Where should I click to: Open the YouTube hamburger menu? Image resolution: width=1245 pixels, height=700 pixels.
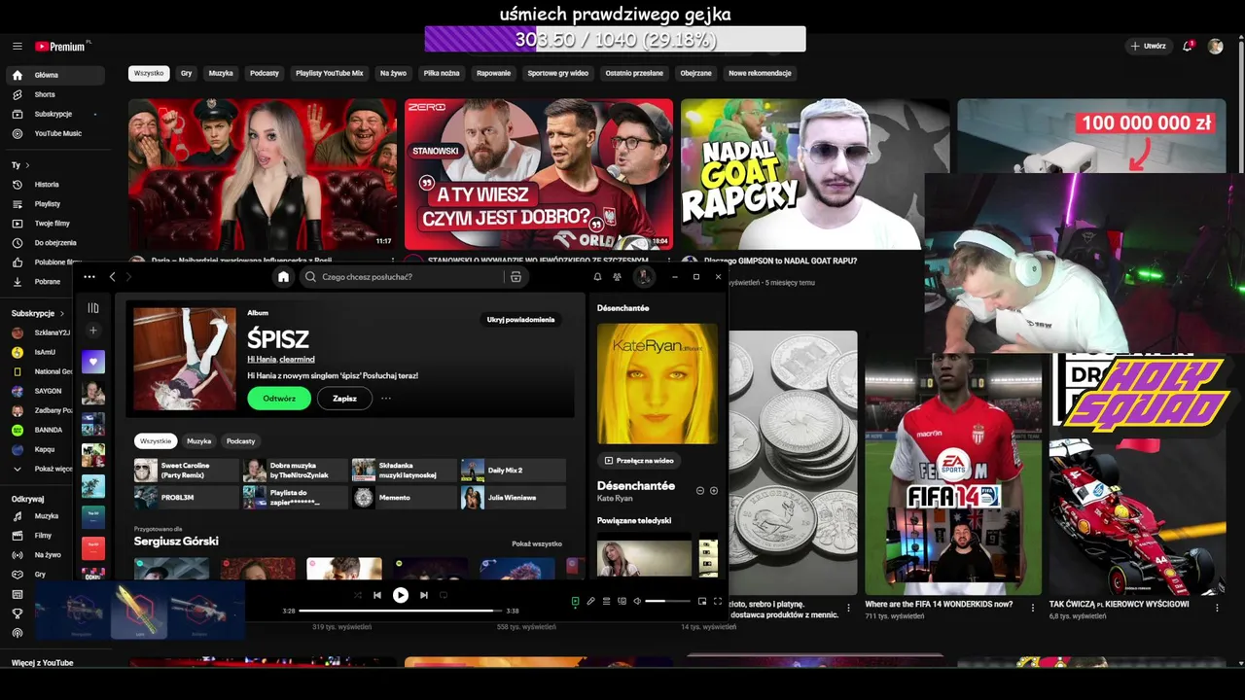coord(17,46)
